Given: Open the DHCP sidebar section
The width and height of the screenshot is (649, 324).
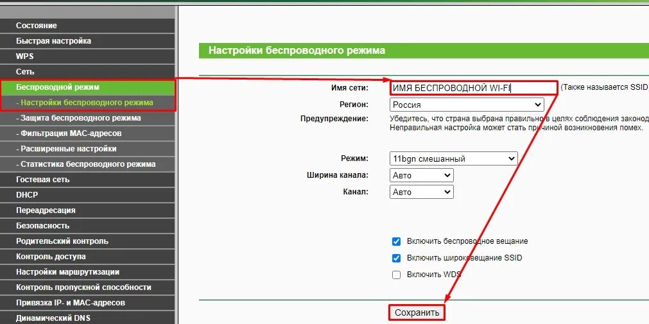Looking at the screenshot, I should (87, 195).
